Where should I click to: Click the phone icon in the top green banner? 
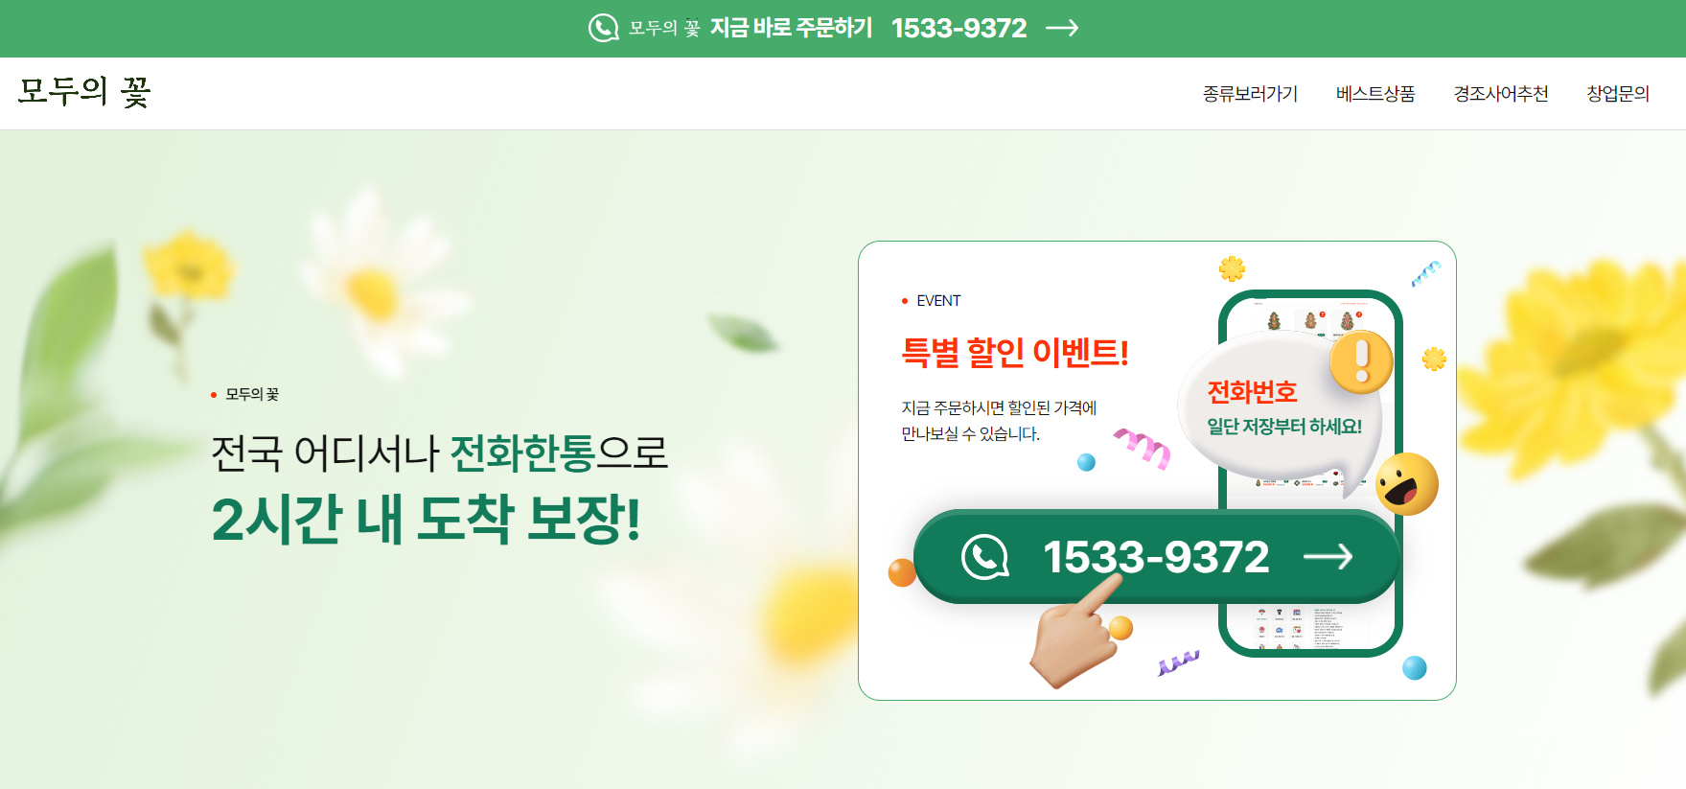[x=603, y=28]
